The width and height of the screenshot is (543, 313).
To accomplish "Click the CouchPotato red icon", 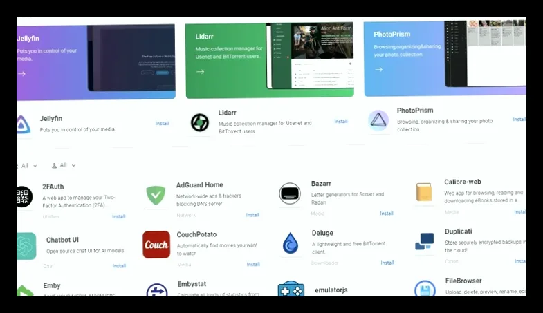I will [x=156, y=245].
